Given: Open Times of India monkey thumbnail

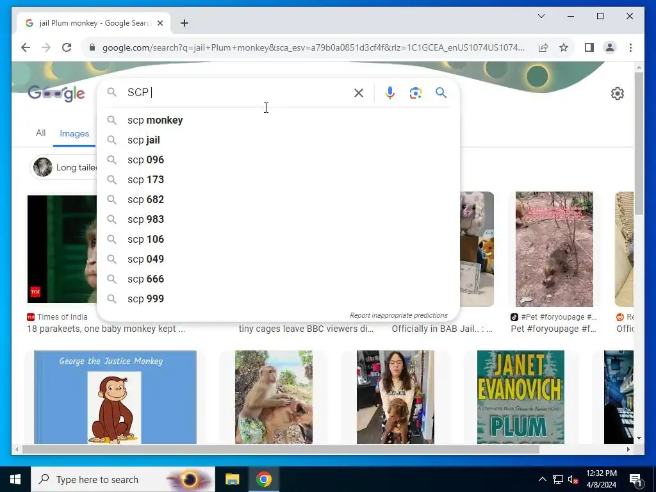Looking at the screenshot, I should pos(62,249).
